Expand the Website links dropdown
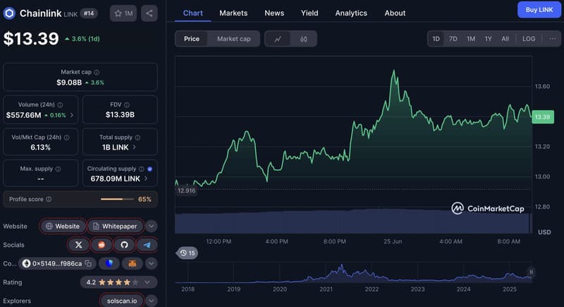This screenshot has height=307, width=564. [152, 227]
